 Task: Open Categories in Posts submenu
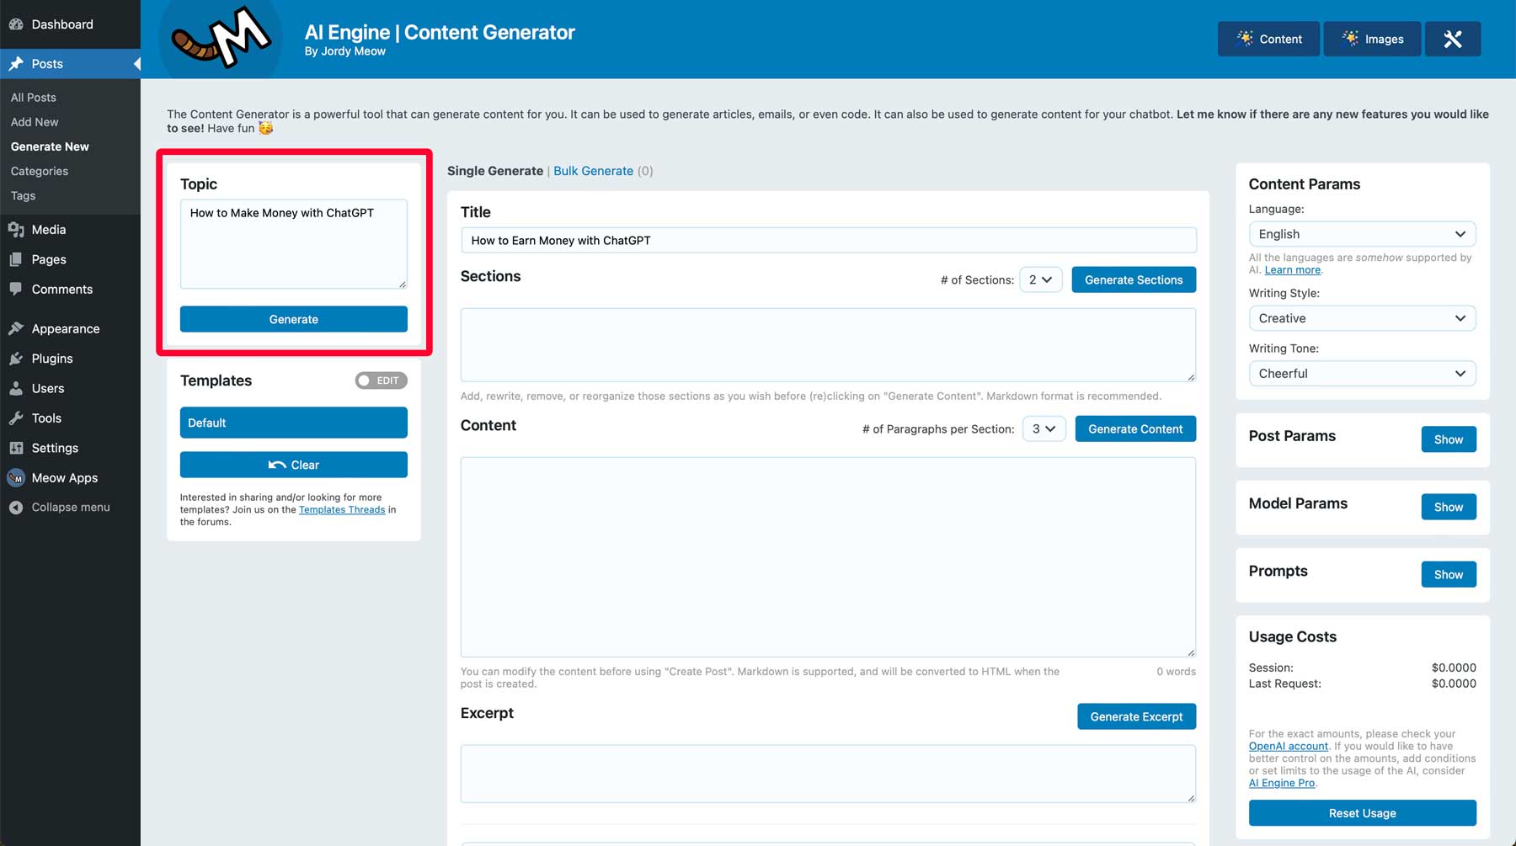pos(40,171)
